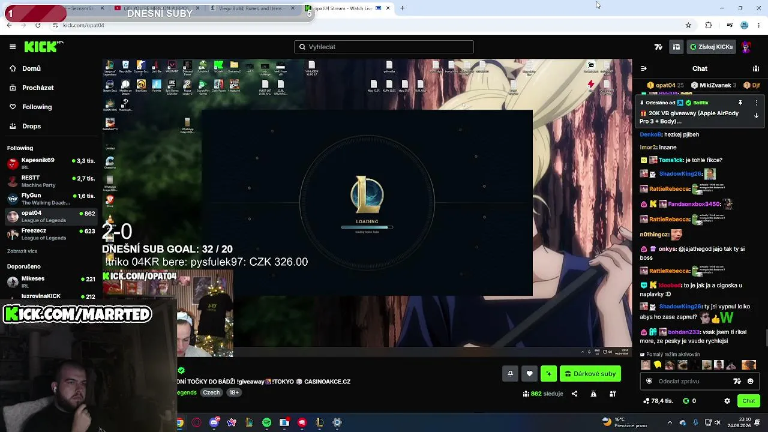The image size is (768, 432).
Task: Select the Czech language tag
Action: (x=211, y=392)
